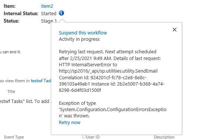The image size is (198, 140).
Task: Click the sp.utilities.utility.SendEmail URL text
Action: [x=108, y=71]
